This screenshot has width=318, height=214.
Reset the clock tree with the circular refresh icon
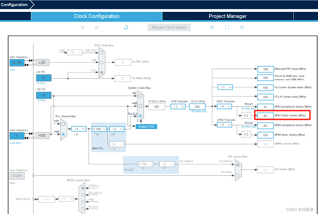point(126,27)
